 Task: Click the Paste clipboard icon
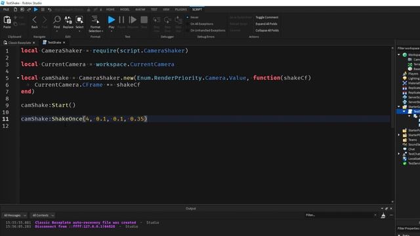pyautogui.click(x=7, y=20)
